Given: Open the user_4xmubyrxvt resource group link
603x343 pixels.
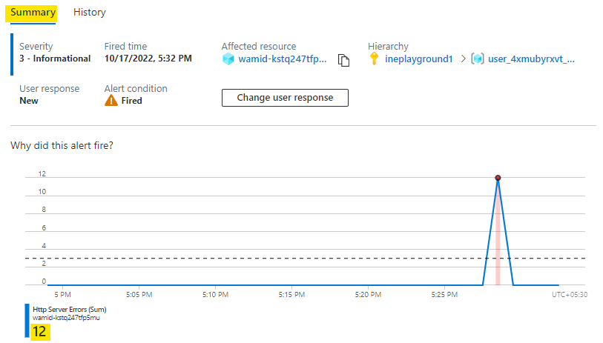Looking at the screenshot, I should pos(531,59).
